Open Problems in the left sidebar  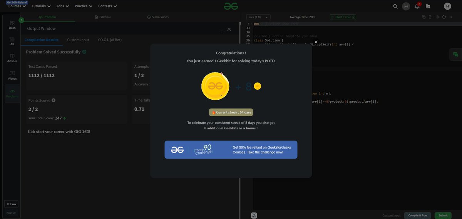12,94
